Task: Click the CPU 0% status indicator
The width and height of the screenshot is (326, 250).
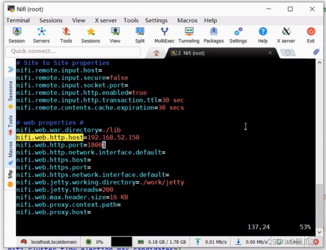Action: click(95, 242)
